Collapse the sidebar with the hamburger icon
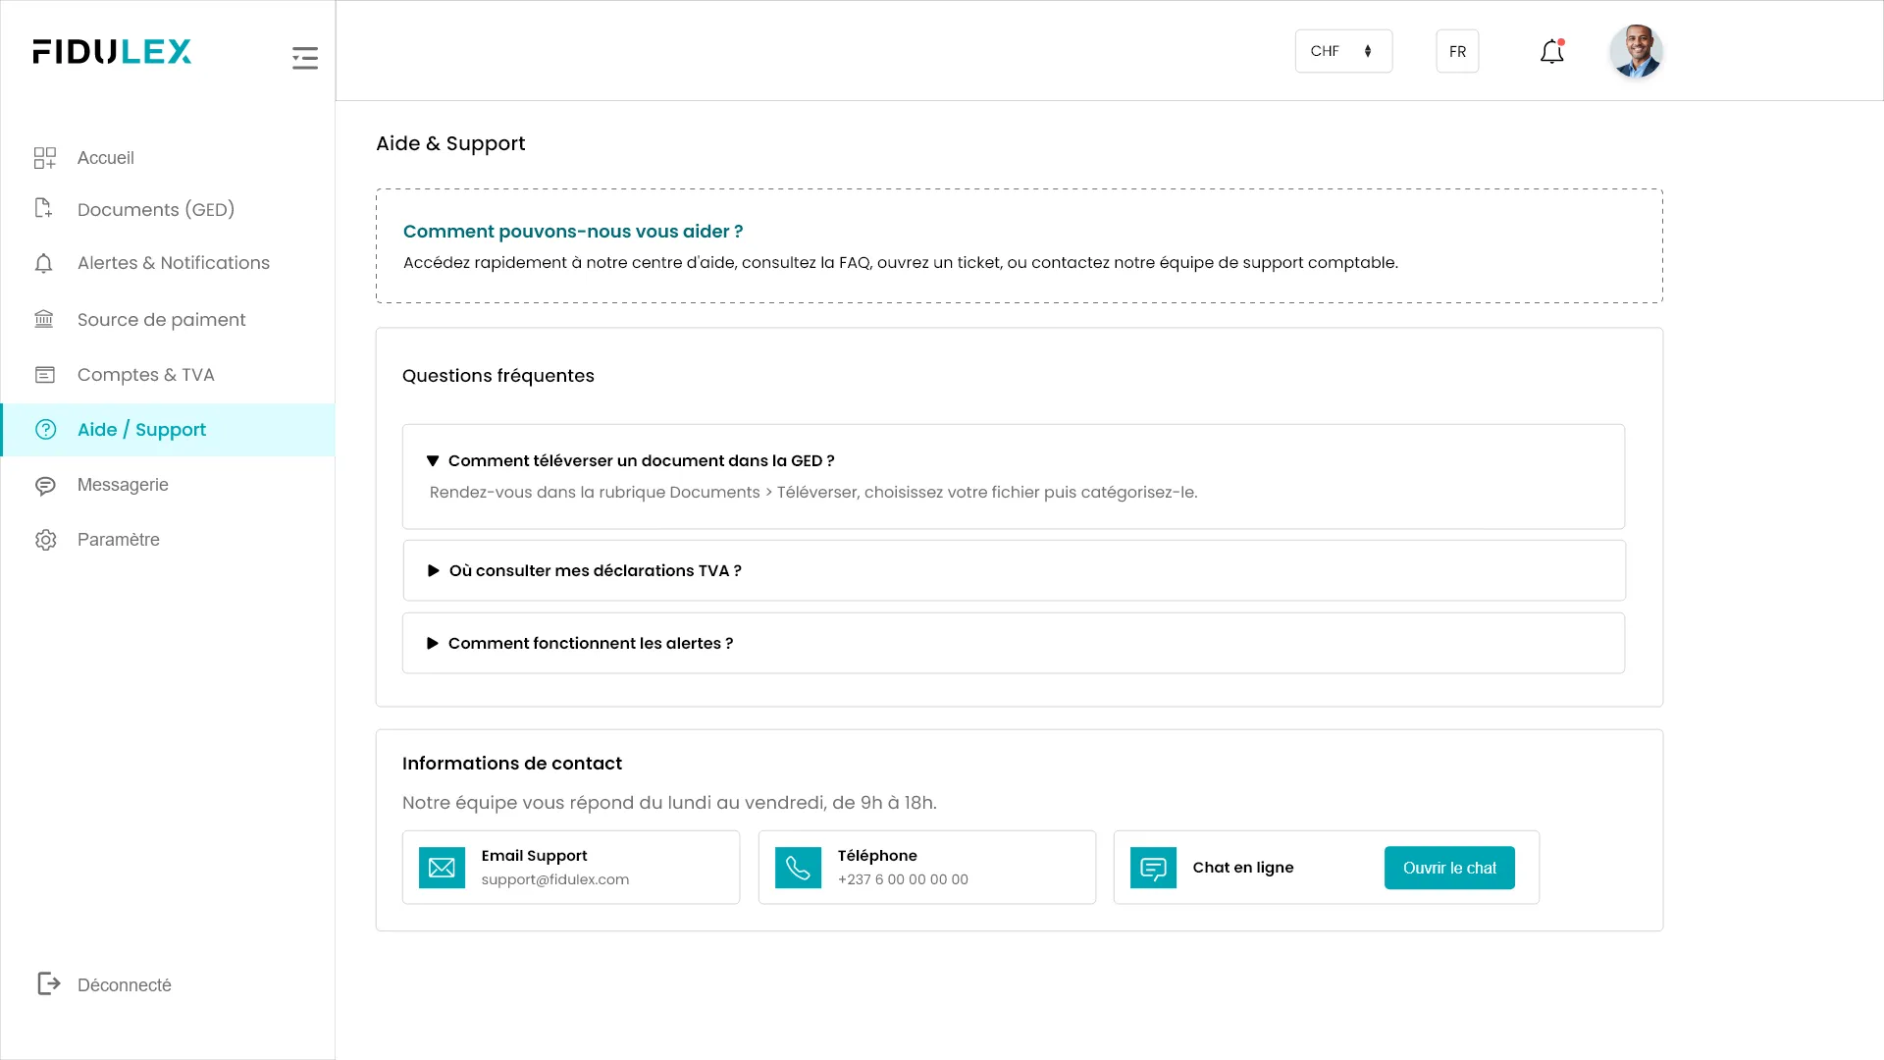 coord(304,58)
